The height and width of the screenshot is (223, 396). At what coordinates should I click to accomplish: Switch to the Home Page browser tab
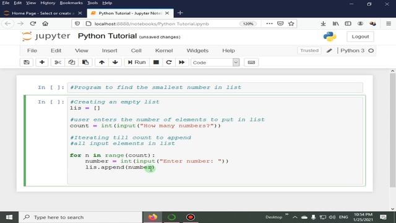pos(43,13)
